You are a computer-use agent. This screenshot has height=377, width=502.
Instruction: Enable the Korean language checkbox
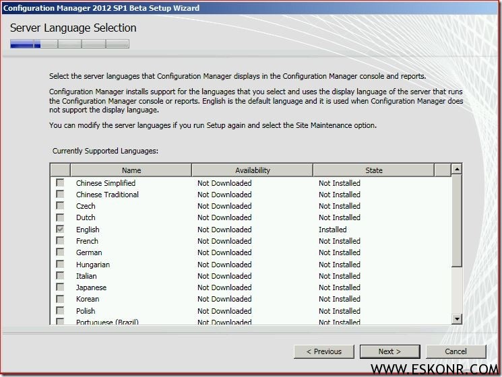[x=60, y=299]
